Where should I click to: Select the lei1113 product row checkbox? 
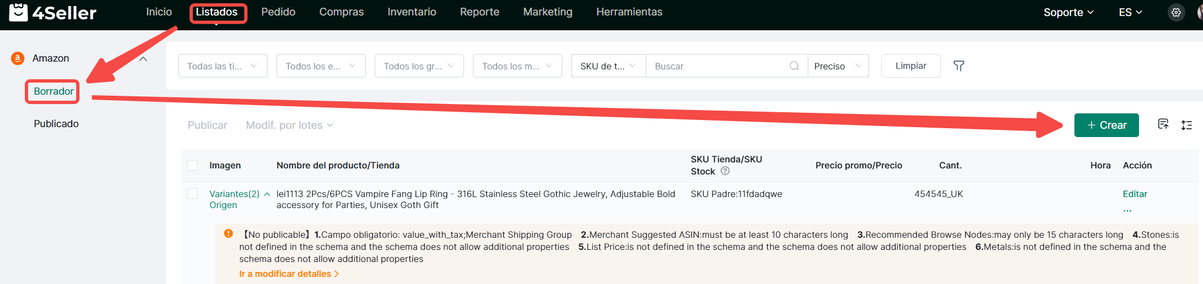click(193, 194)
